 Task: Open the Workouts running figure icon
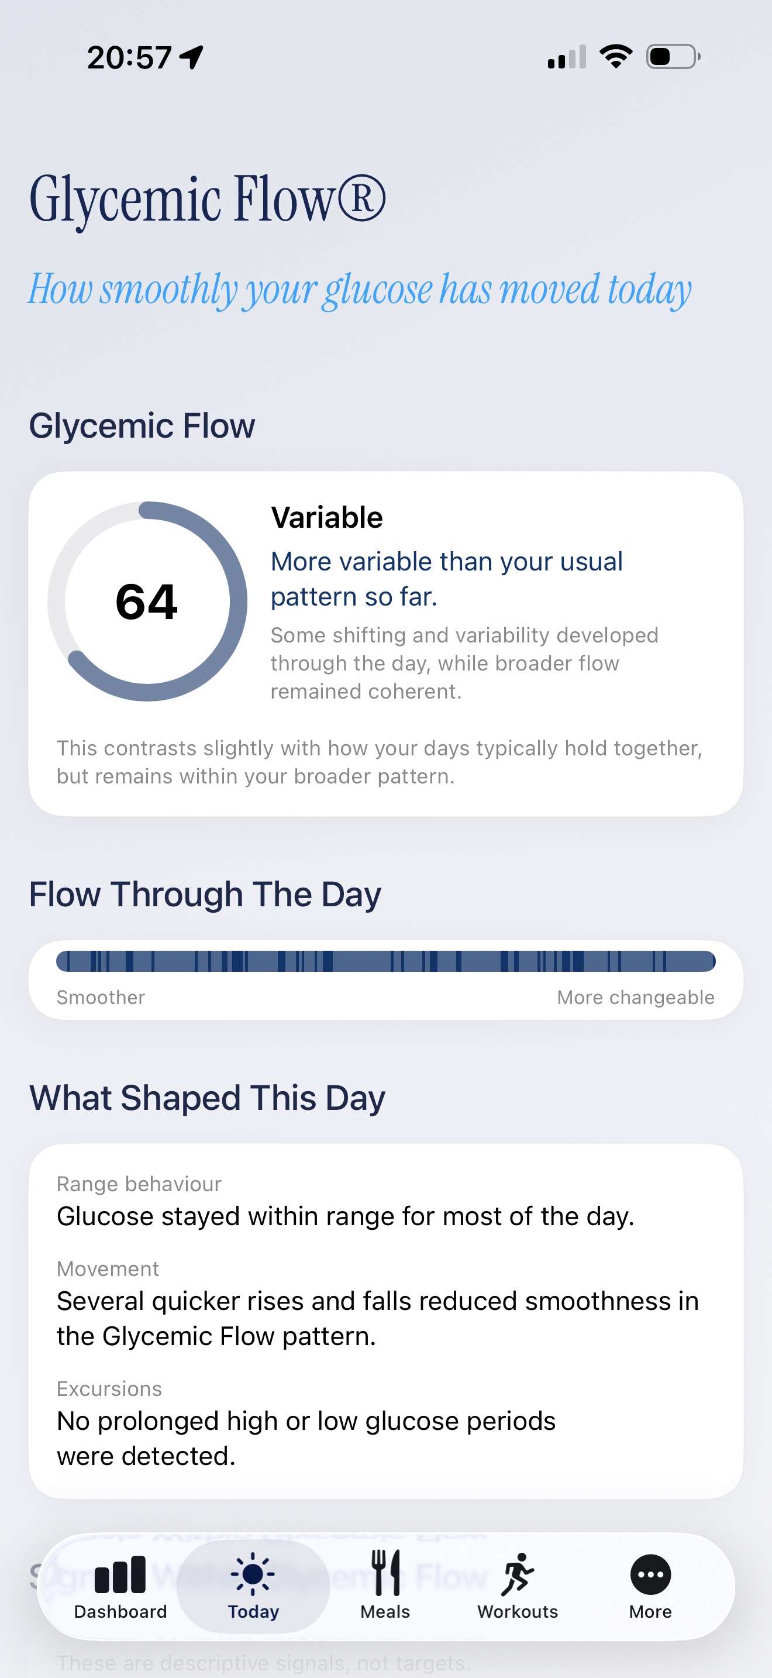click(518, 1574)
